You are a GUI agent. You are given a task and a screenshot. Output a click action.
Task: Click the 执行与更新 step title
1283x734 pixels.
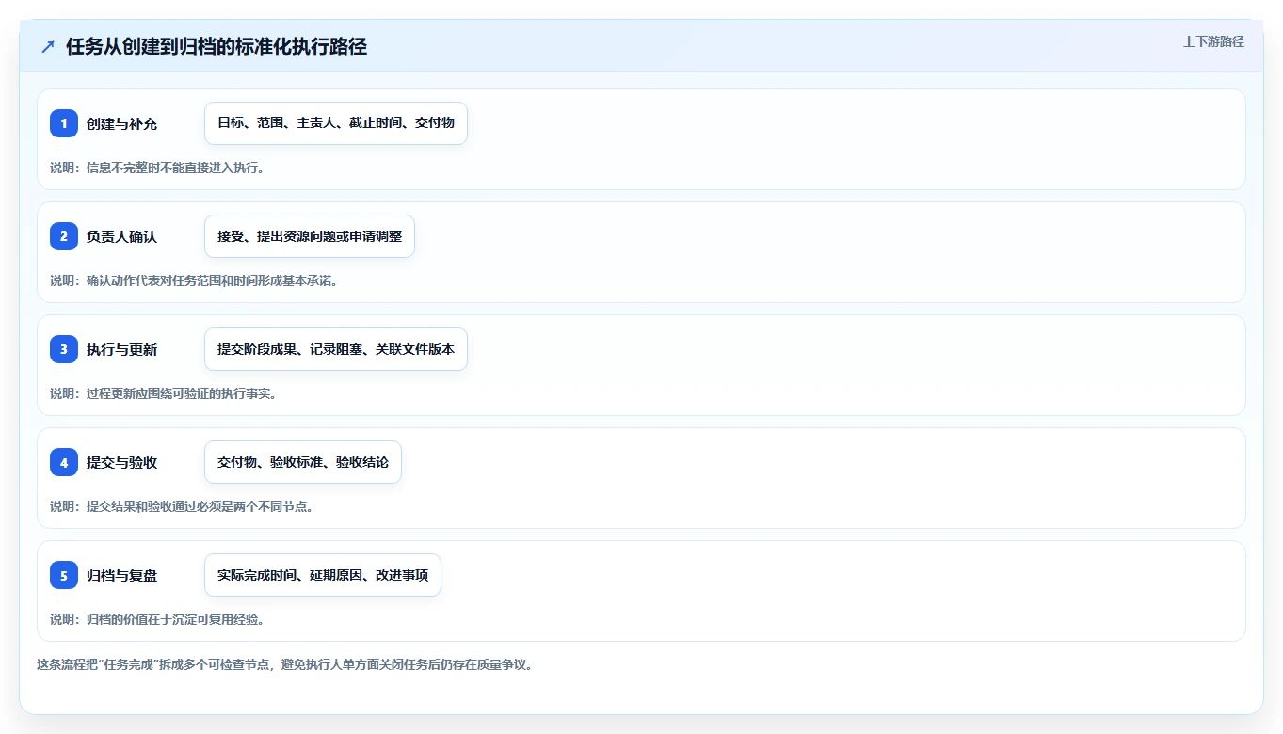[121, 349]
